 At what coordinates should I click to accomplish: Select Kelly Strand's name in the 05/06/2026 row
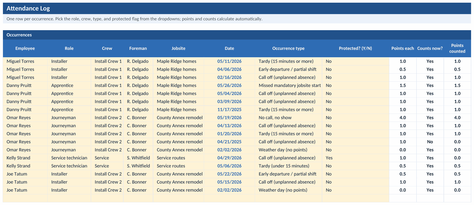pos(25,166)
